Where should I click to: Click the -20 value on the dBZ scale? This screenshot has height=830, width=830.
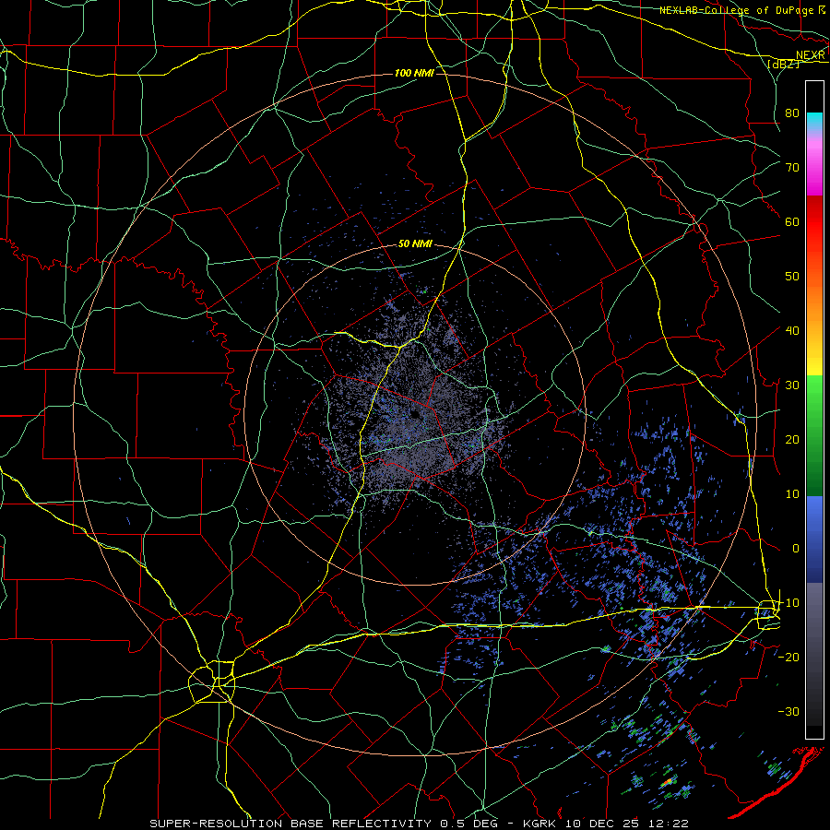coord(788,657)
